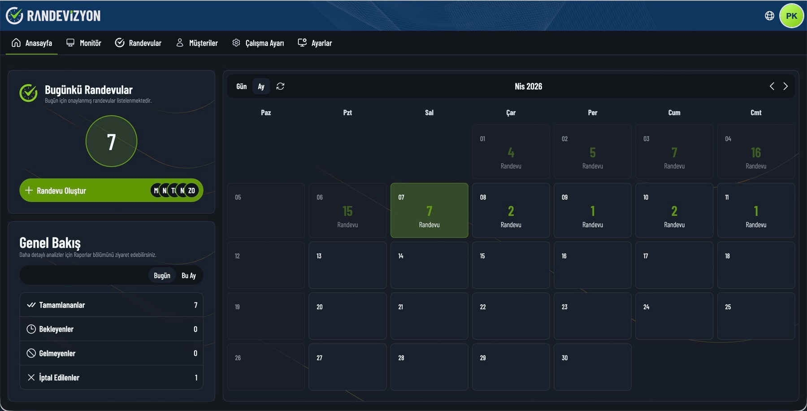Click the İptal Edilenler row

point(111,377)
